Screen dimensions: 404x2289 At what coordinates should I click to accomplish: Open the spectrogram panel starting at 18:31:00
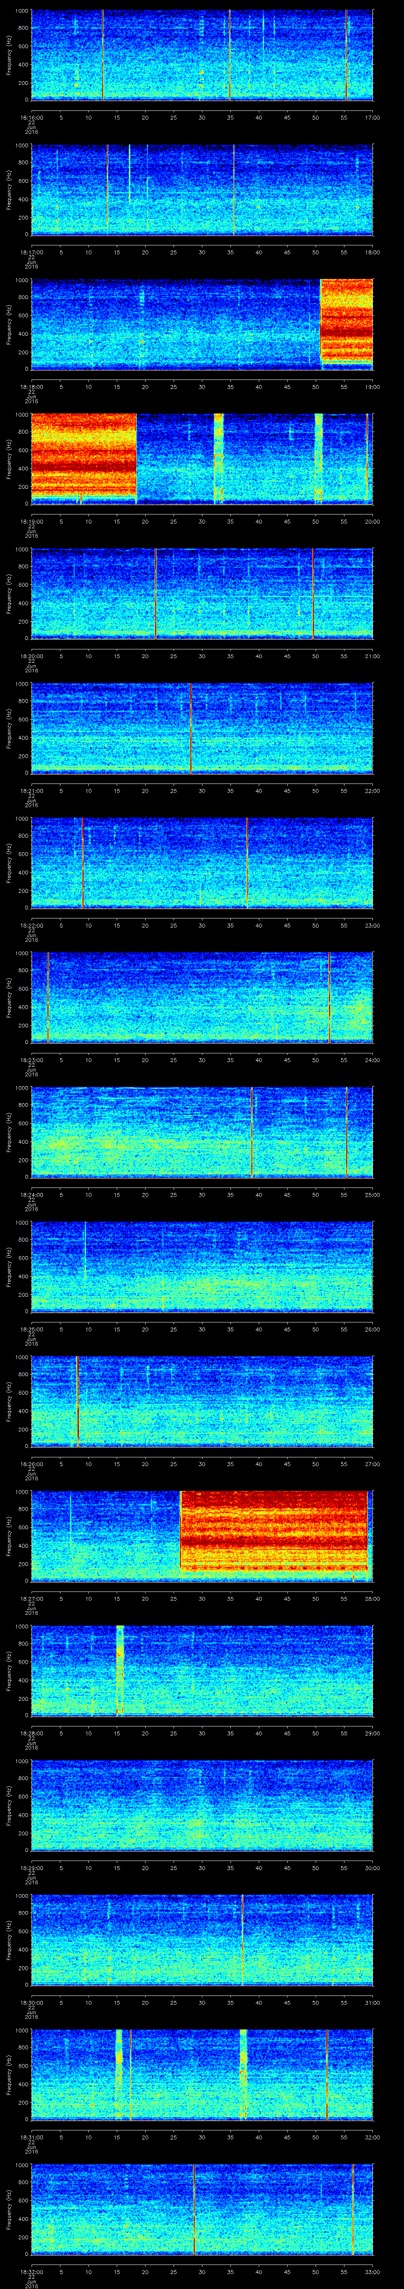pos(202,2075)
